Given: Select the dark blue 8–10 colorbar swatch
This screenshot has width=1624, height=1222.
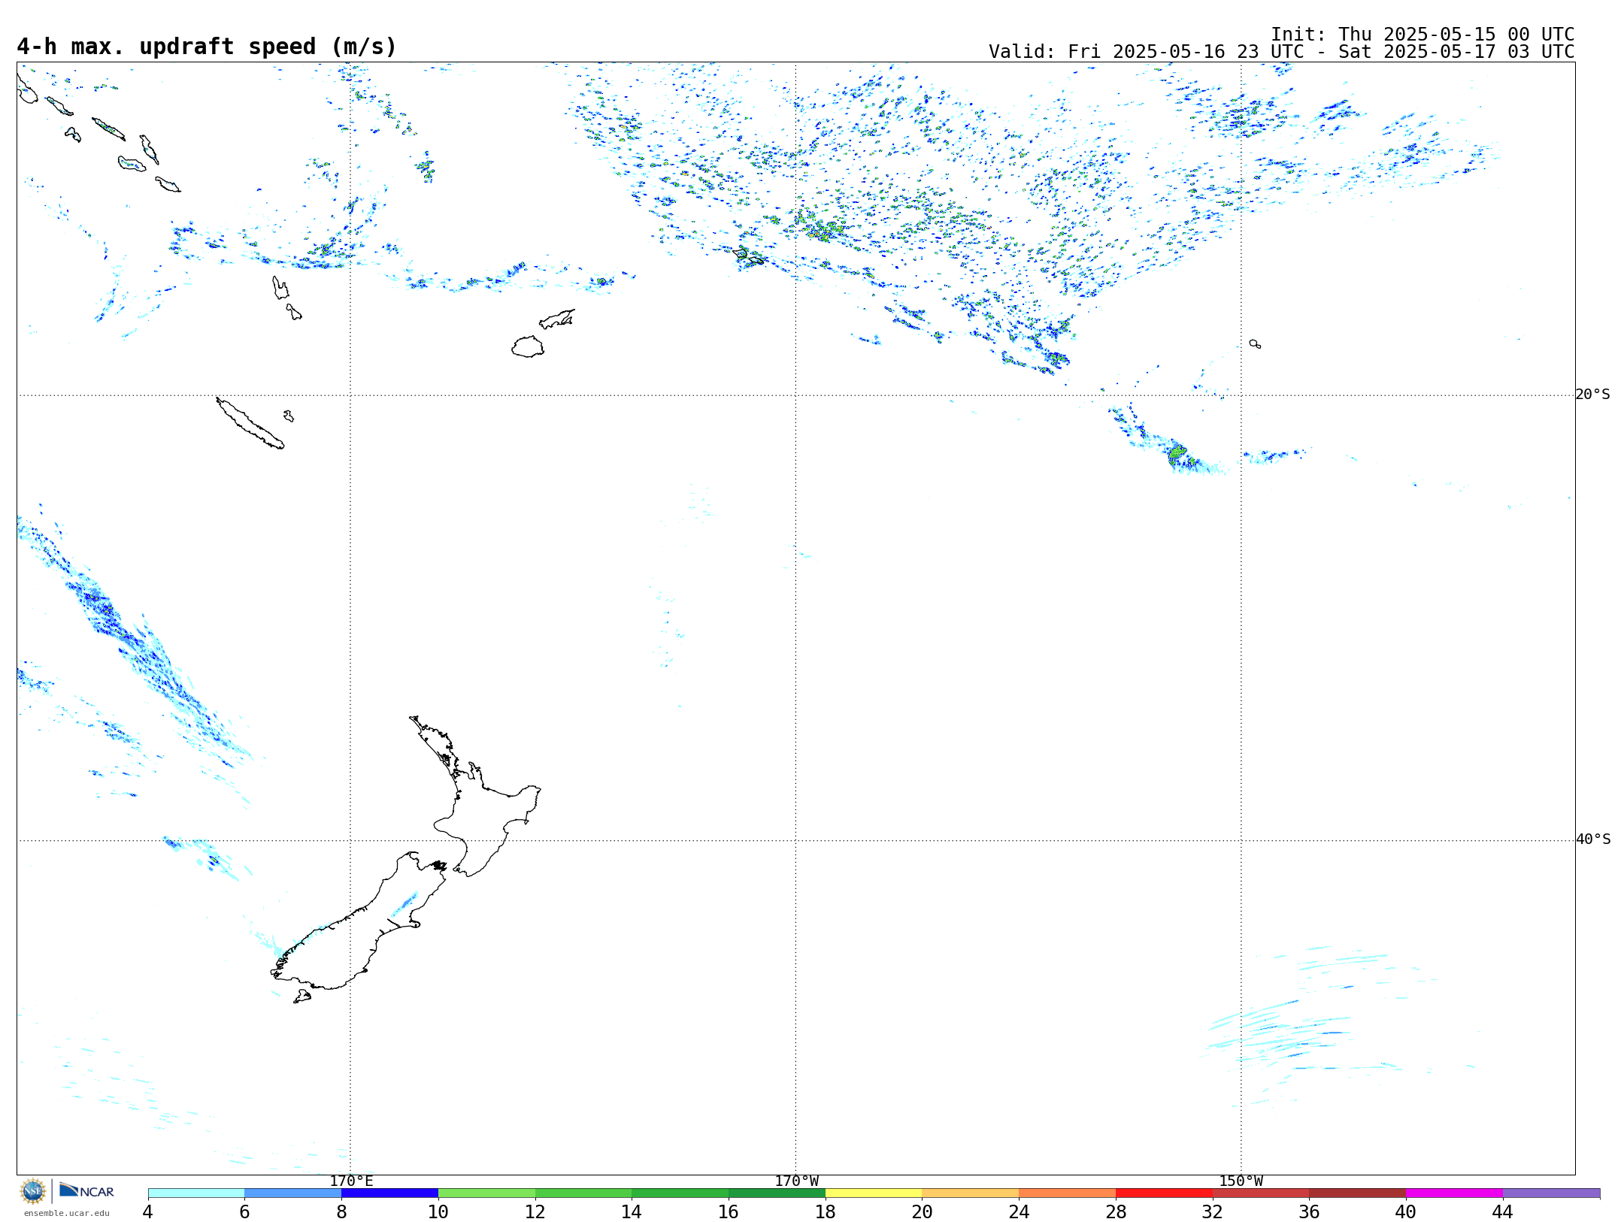Looking at the screenshot, I should click(389, 1193).
